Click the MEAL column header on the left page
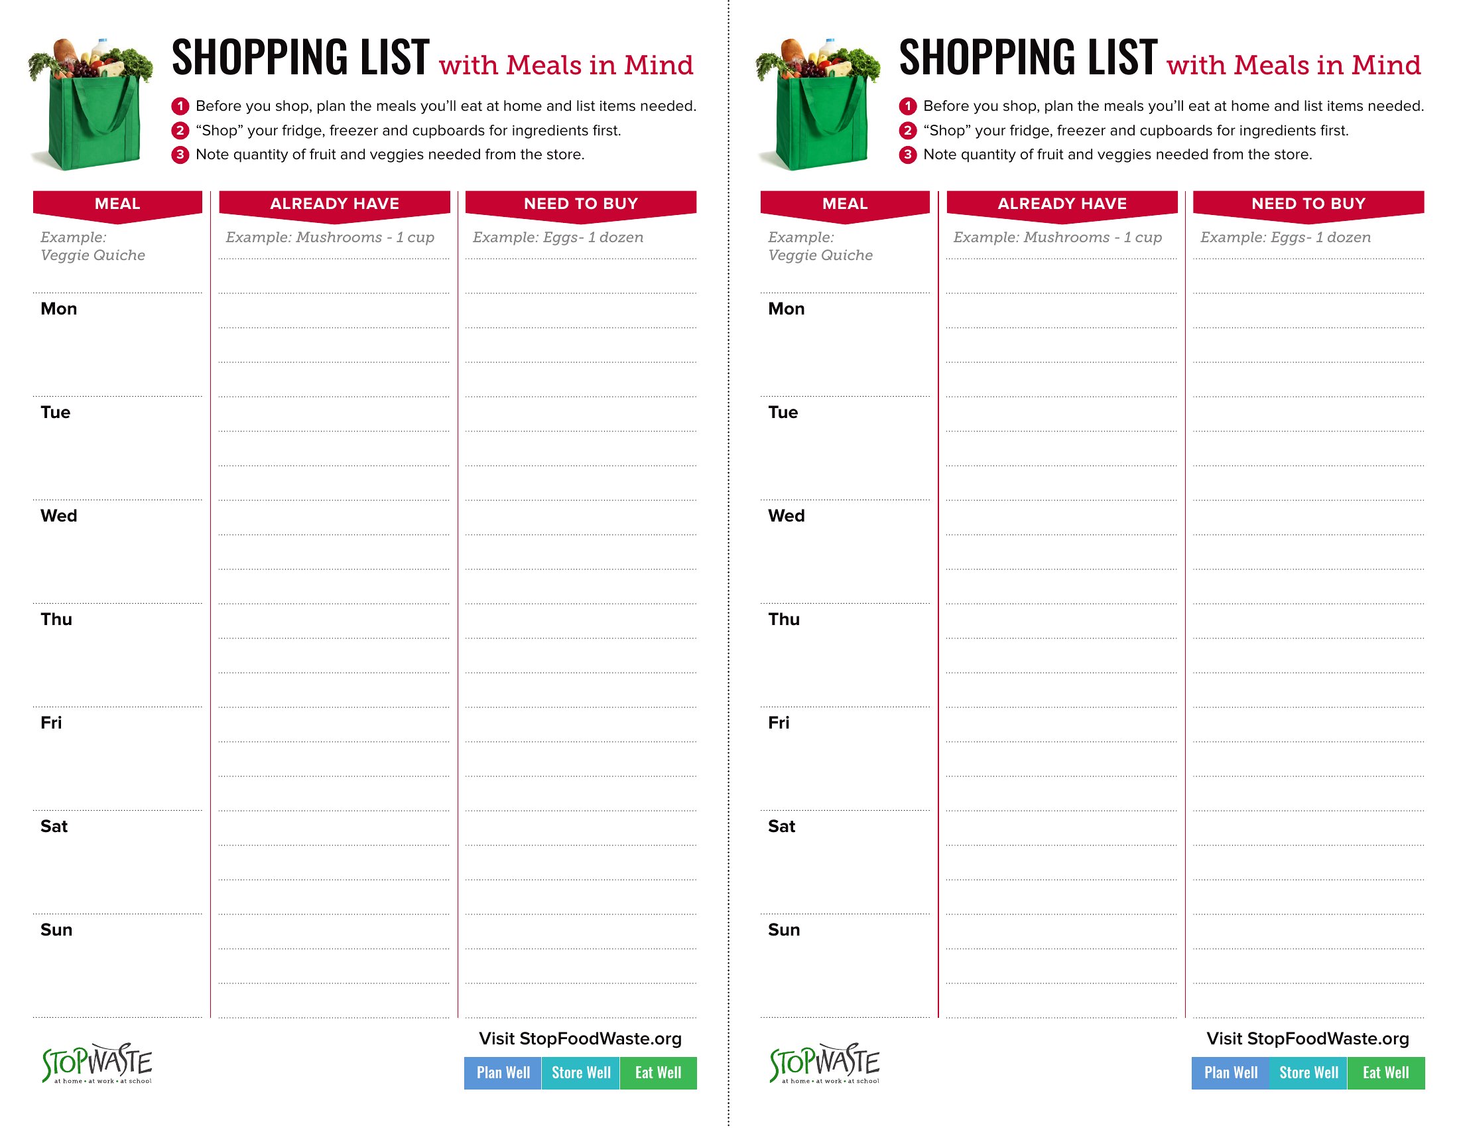Viewport: 1459px width, 1128px height. coord(117,204)
